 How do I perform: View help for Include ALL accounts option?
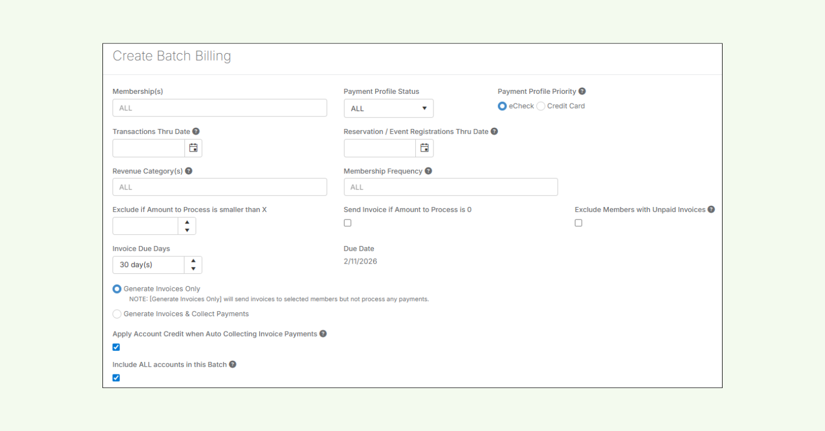click(234, 364)
